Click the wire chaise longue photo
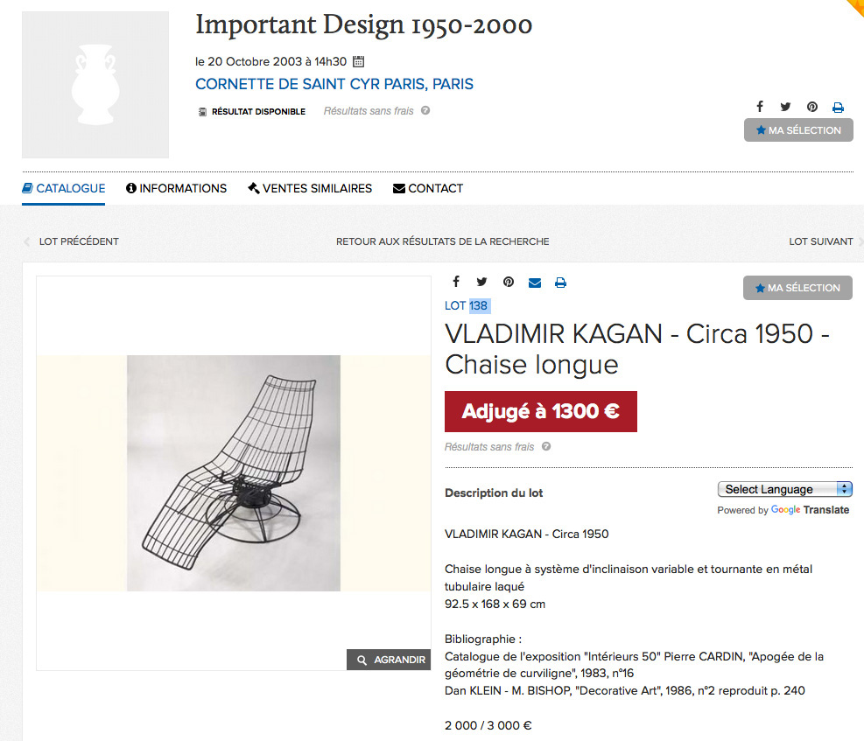Viewport: 864px width, 741px height. tap(234, 473)
